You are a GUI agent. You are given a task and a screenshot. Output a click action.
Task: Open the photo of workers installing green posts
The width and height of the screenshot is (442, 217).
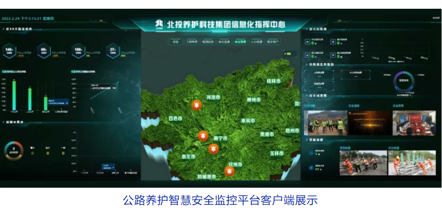coord(412,163)
